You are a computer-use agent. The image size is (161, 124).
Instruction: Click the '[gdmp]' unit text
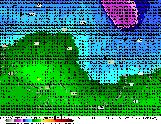[x=49, y=118]
